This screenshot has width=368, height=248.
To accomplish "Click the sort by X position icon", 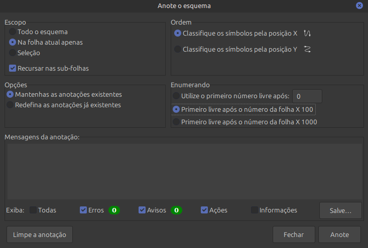I will [308, 34].
